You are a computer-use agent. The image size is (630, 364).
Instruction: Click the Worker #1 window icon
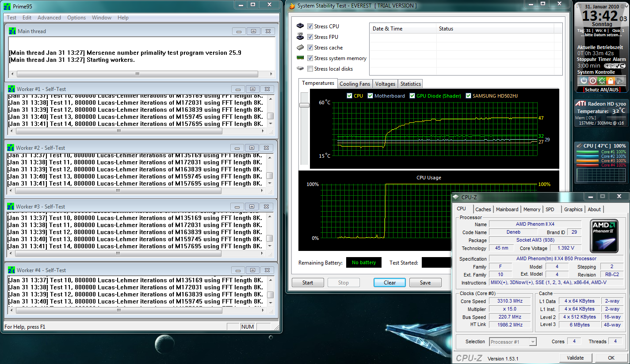coord(11,89)
